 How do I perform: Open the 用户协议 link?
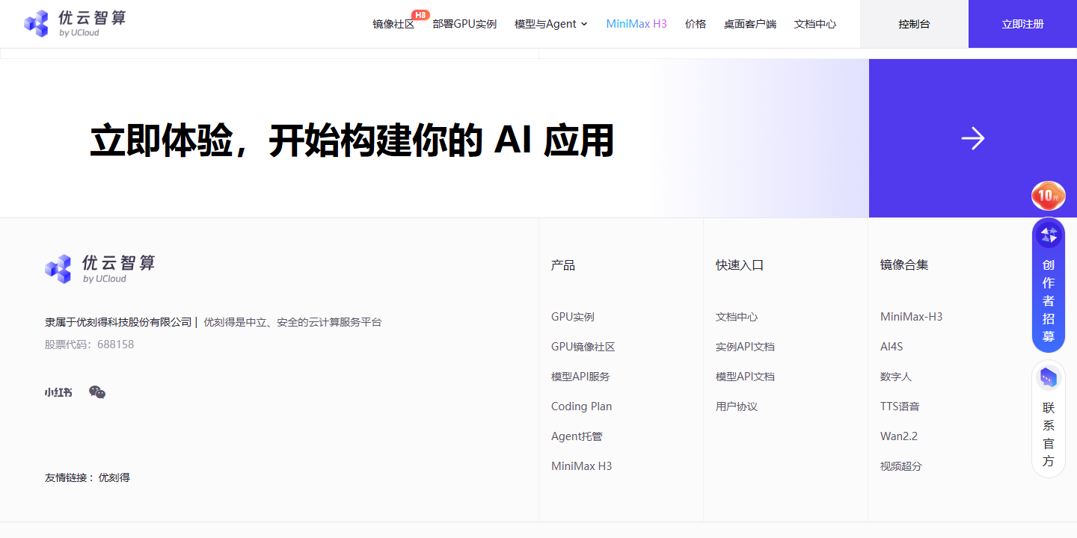[x=737, y=406]
